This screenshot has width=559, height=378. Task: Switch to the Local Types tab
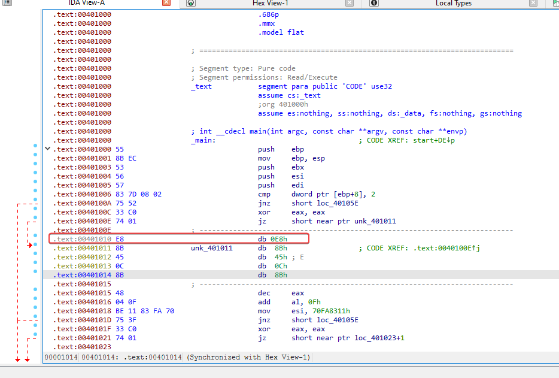pos(454,3)
